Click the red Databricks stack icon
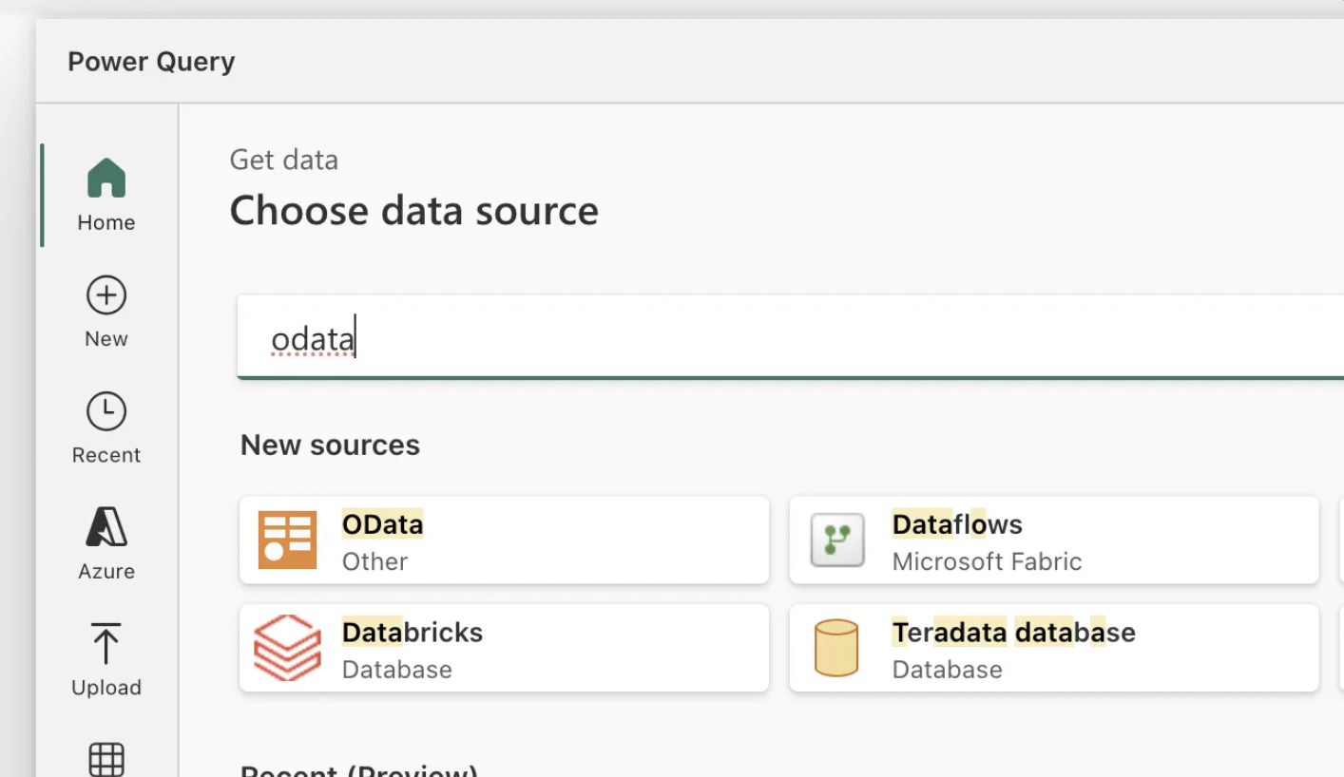The height and width of the screenshot is (777, 1344). pyautogui.click(x=287, y=647)
